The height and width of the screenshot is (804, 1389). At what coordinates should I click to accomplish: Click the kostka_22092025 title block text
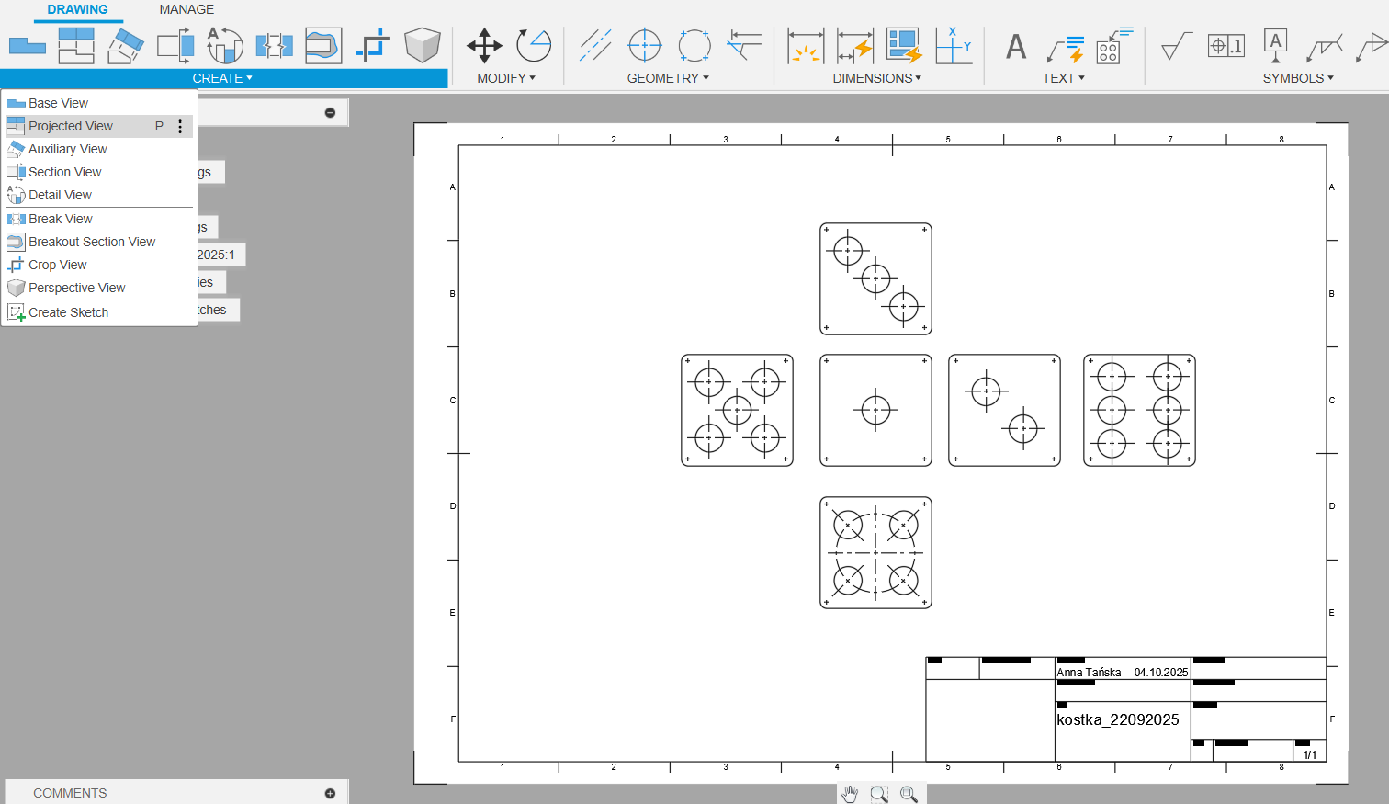point(1118,719)
